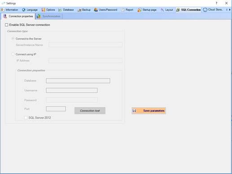Click the Server/Instance Name field
The height and width of the screenshot is (174, 232).
pos(85,45)
